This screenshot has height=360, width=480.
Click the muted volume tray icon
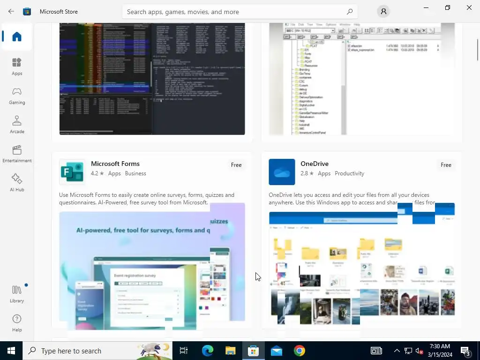pos(420,351)
